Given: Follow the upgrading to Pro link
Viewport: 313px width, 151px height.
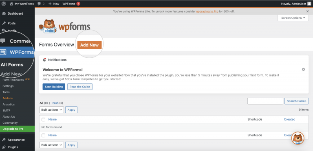Looking at the screenshot, I should (x=207, y=11).
